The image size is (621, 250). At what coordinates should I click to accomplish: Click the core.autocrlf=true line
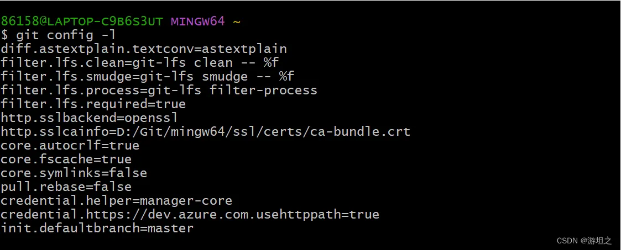tap(70, 146)
